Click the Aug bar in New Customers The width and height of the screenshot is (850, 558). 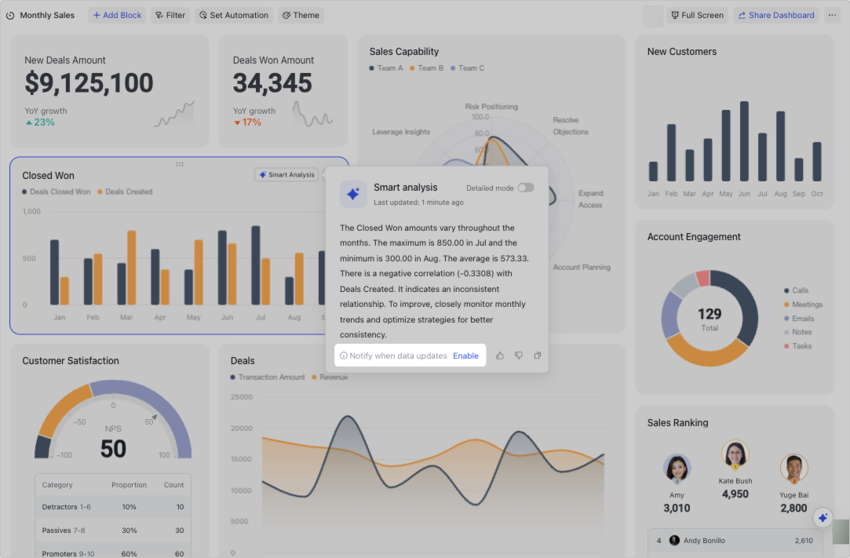[781, 146]
